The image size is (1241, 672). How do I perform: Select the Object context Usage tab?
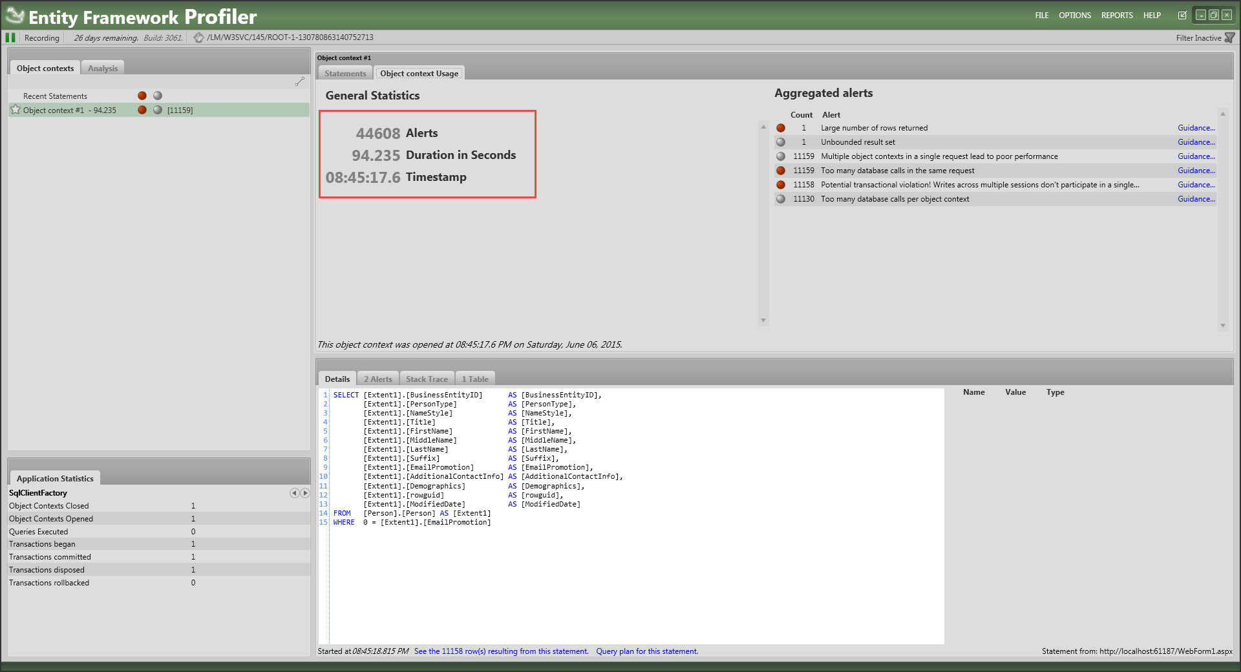pos(419,74)
